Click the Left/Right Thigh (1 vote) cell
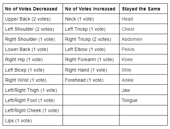The image size is (170, 129). [33, 90]
